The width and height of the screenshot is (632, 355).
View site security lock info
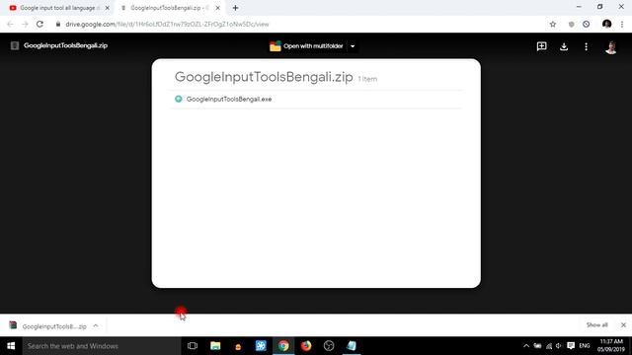point(58,24)
